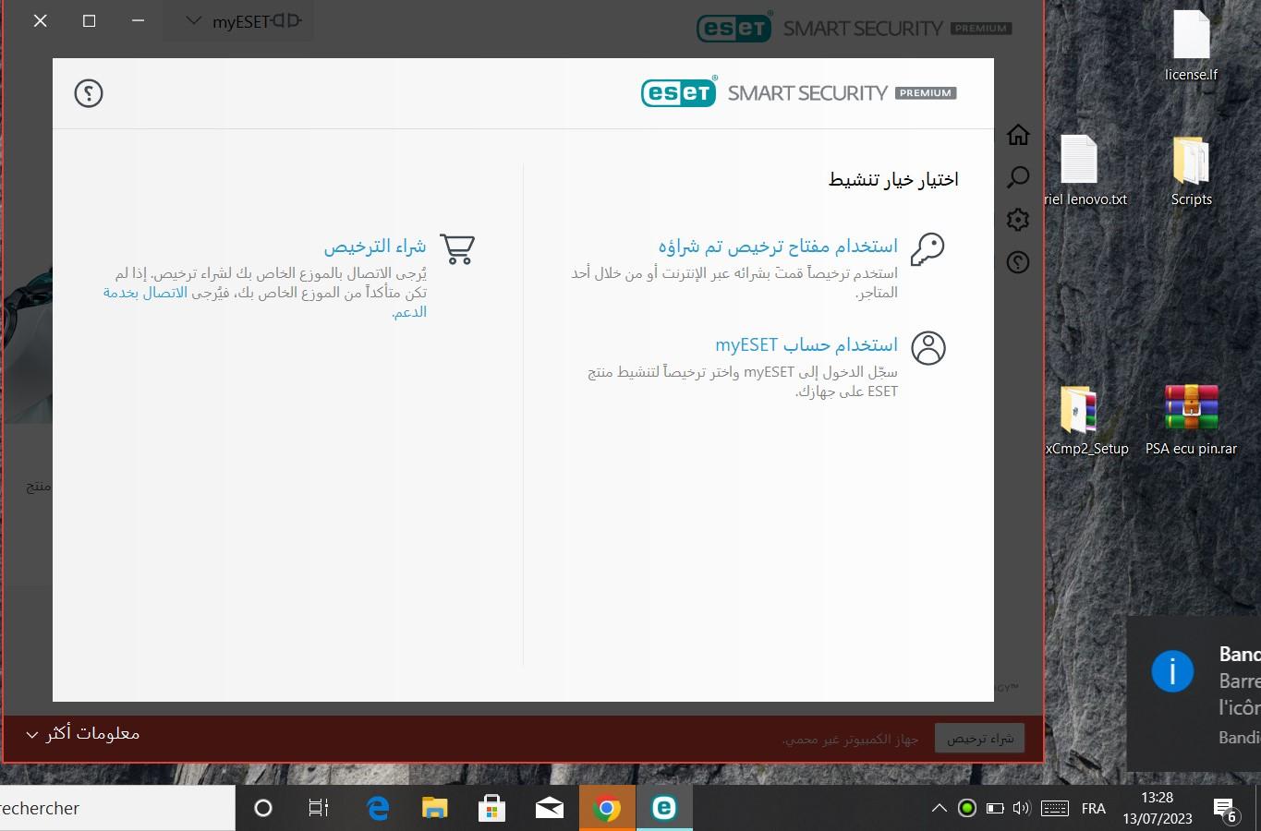The width and height of the screenshot is (1261, 831).
Task: Open File Explorer from taskbar
Action: pyautogui.click(x=435, y=808)
